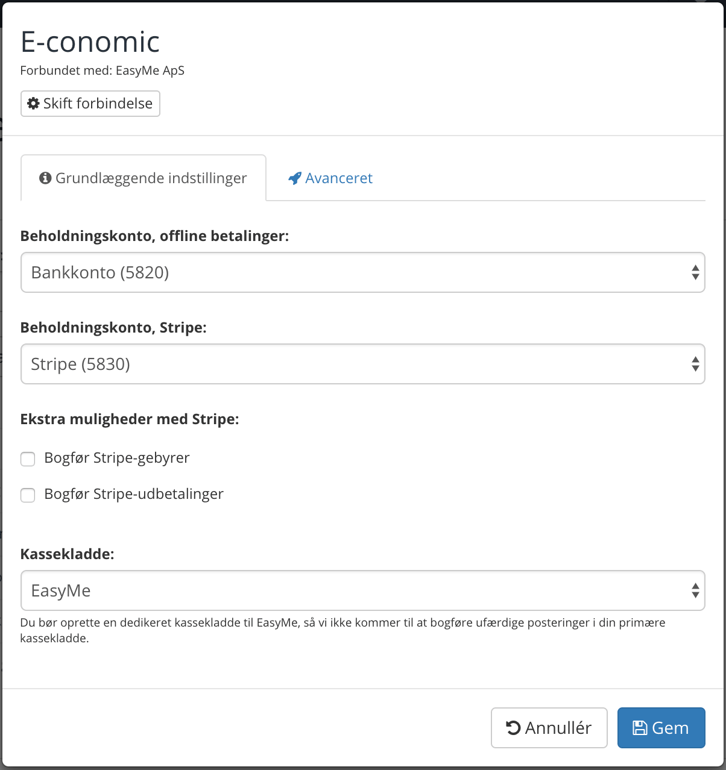The image size is (726, 770).
Task: Enable Bogfør Stripe-udbetalinger
Action: coord(28,495)
